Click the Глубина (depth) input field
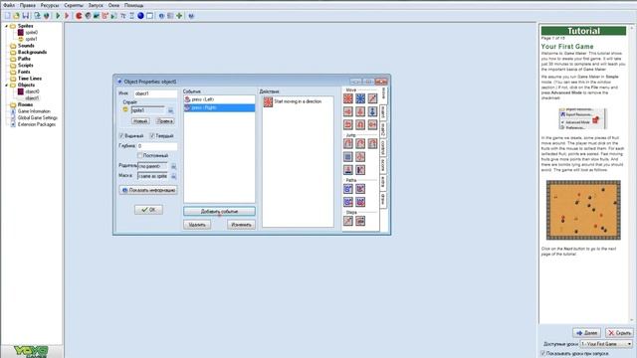Screen dimensions: 637x358 157,146
